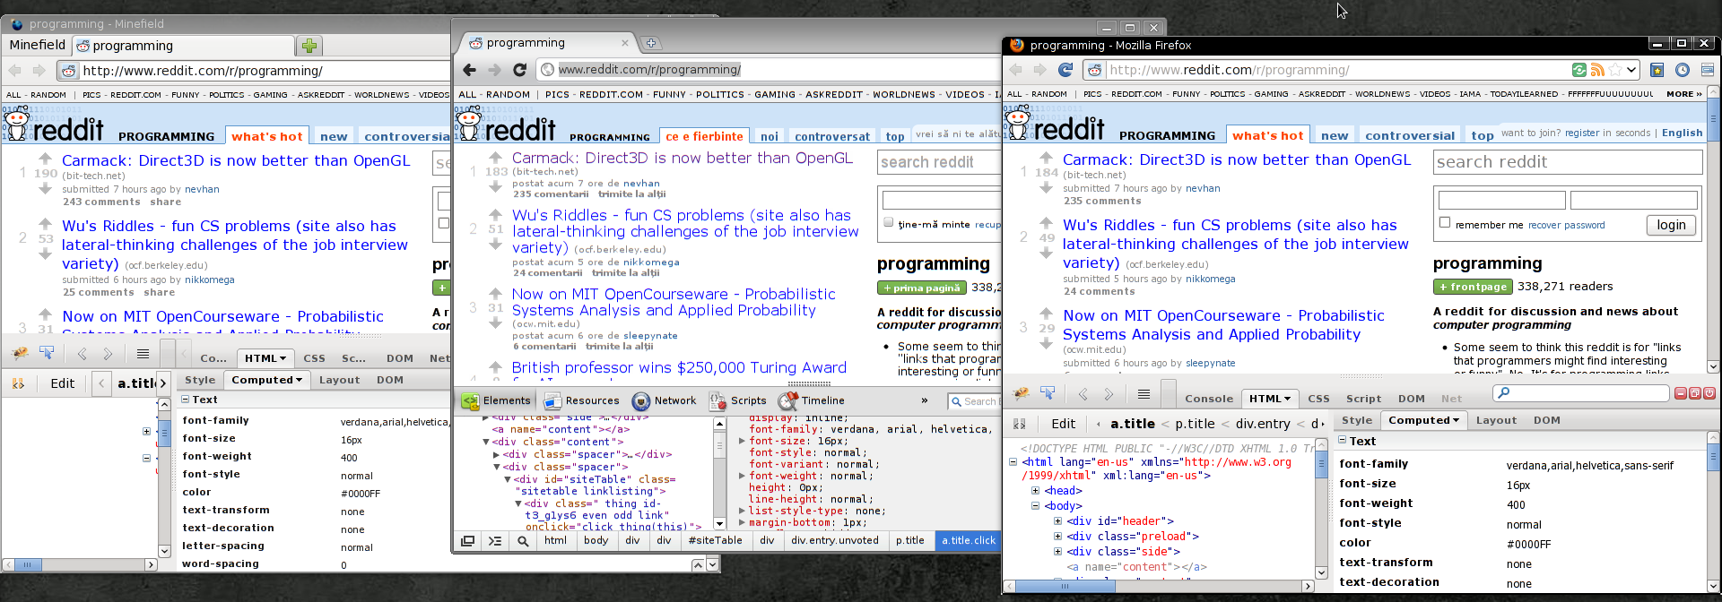Downvote the Wu's Riddles post in Chrome window
This screenshot has height=602, width=1722.
[x=495, y=244]
